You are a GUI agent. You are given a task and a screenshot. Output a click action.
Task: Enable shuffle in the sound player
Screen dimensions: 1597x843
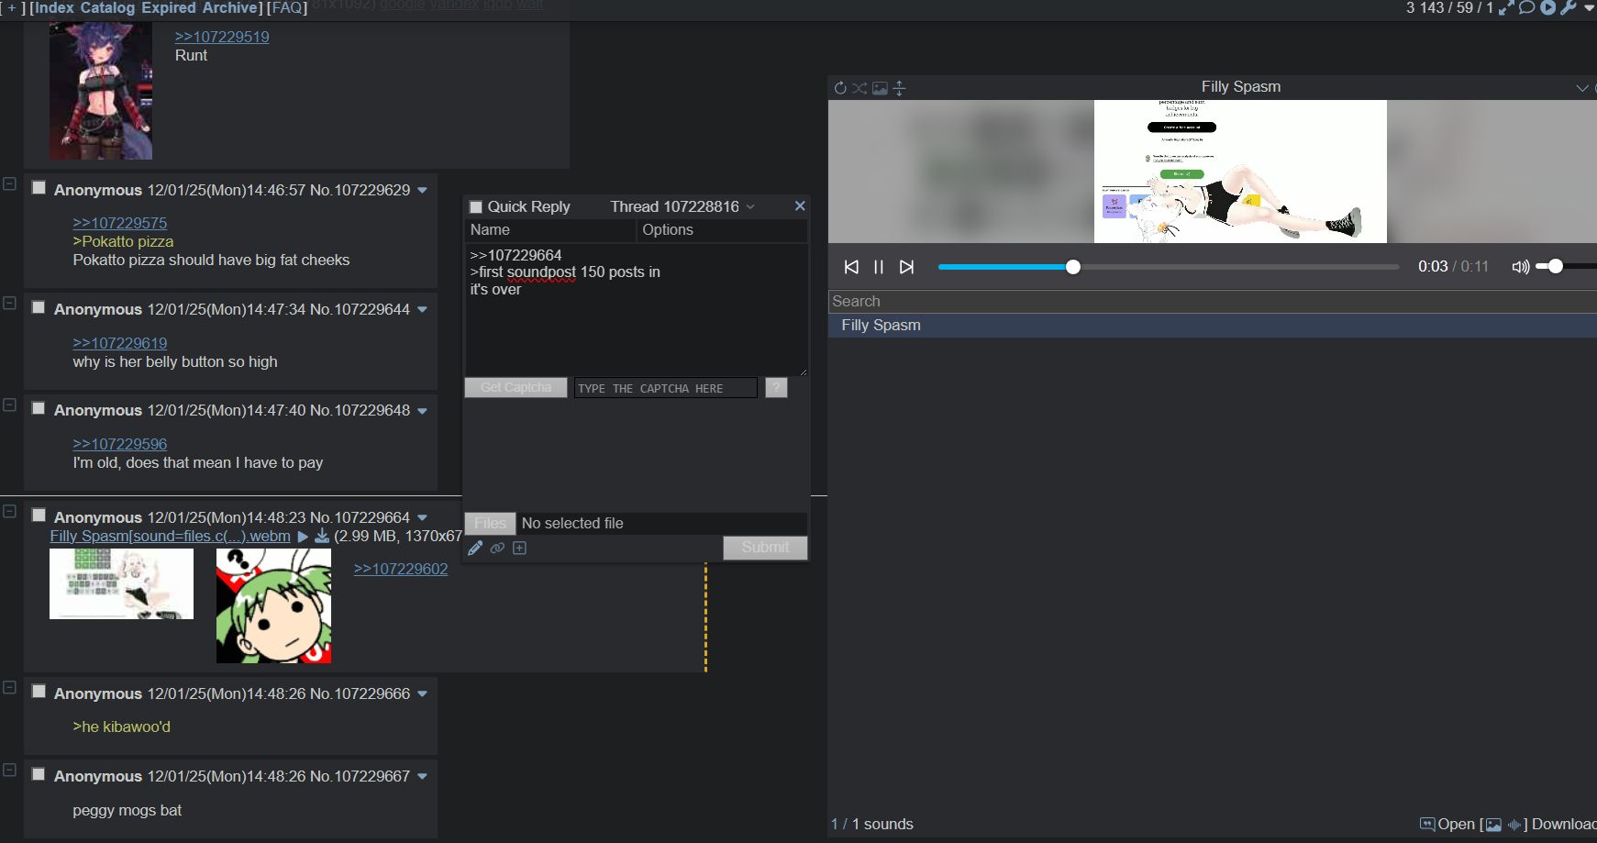tap(859, 88)
